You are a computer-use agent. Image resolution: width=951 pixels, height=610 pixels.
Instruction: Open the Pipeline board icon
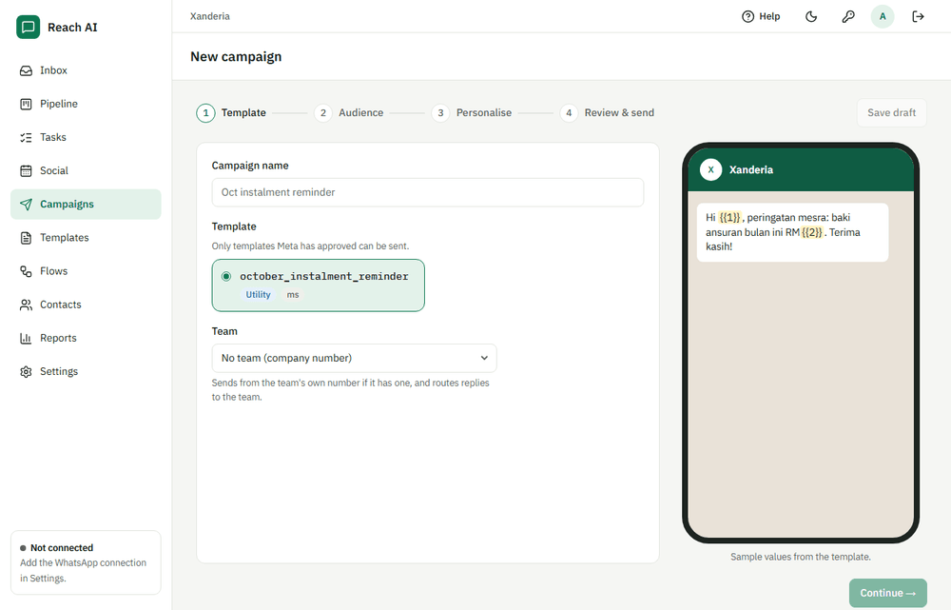tap(26, 104)
